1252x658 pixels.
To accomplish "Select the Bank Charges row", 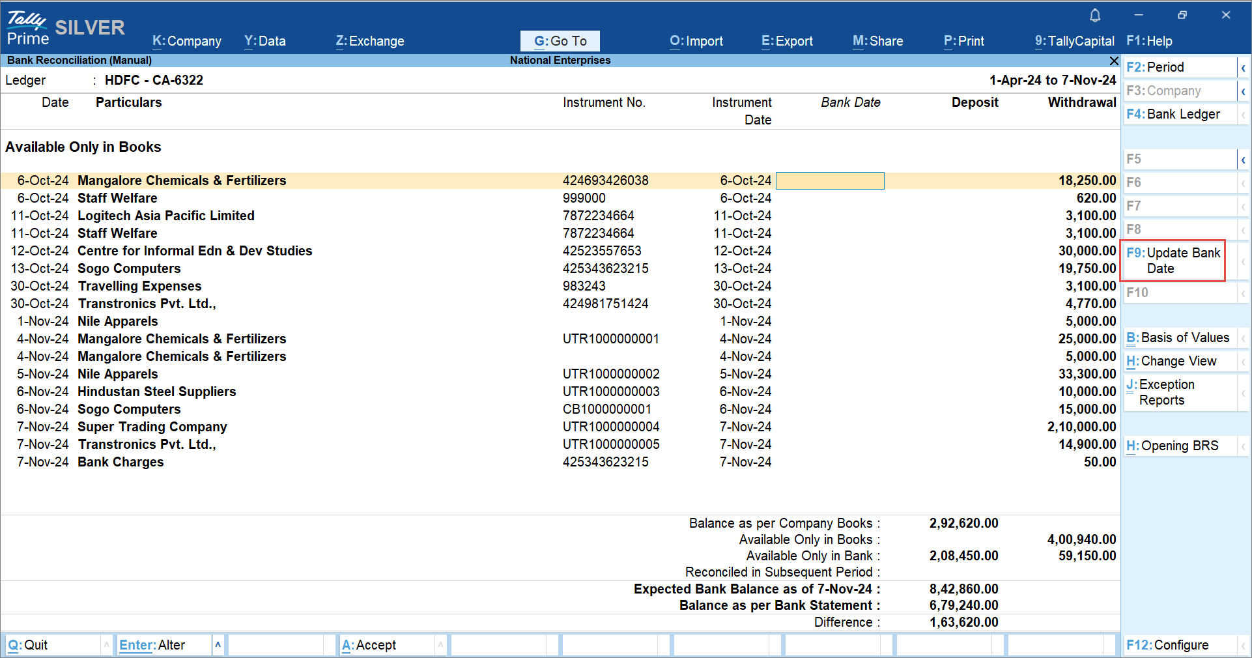I will pos(560,462).
